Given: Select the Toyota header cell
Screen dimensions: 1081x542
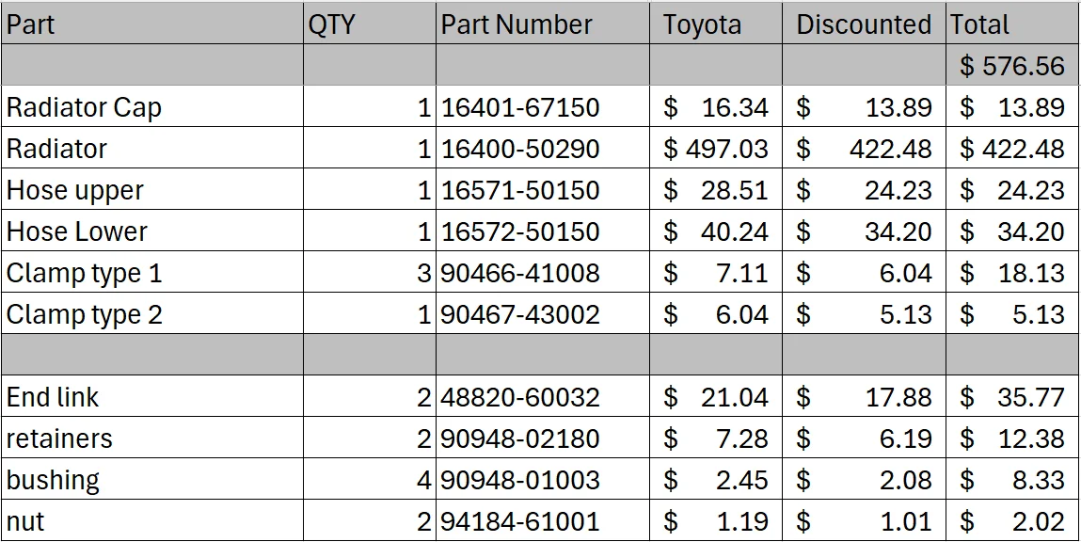Looking at the screenshot, I should pyautogui.click(x=716, y=24).
